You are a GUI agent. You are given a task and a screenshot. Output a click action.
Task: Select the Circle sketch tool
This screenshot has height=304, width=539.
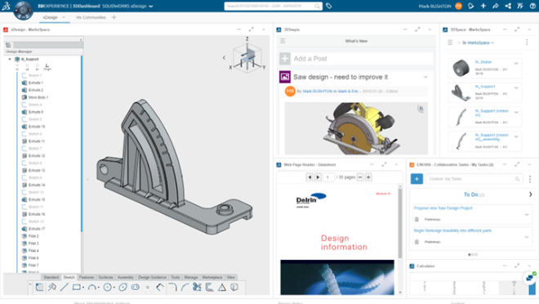(x=108, y=287)
